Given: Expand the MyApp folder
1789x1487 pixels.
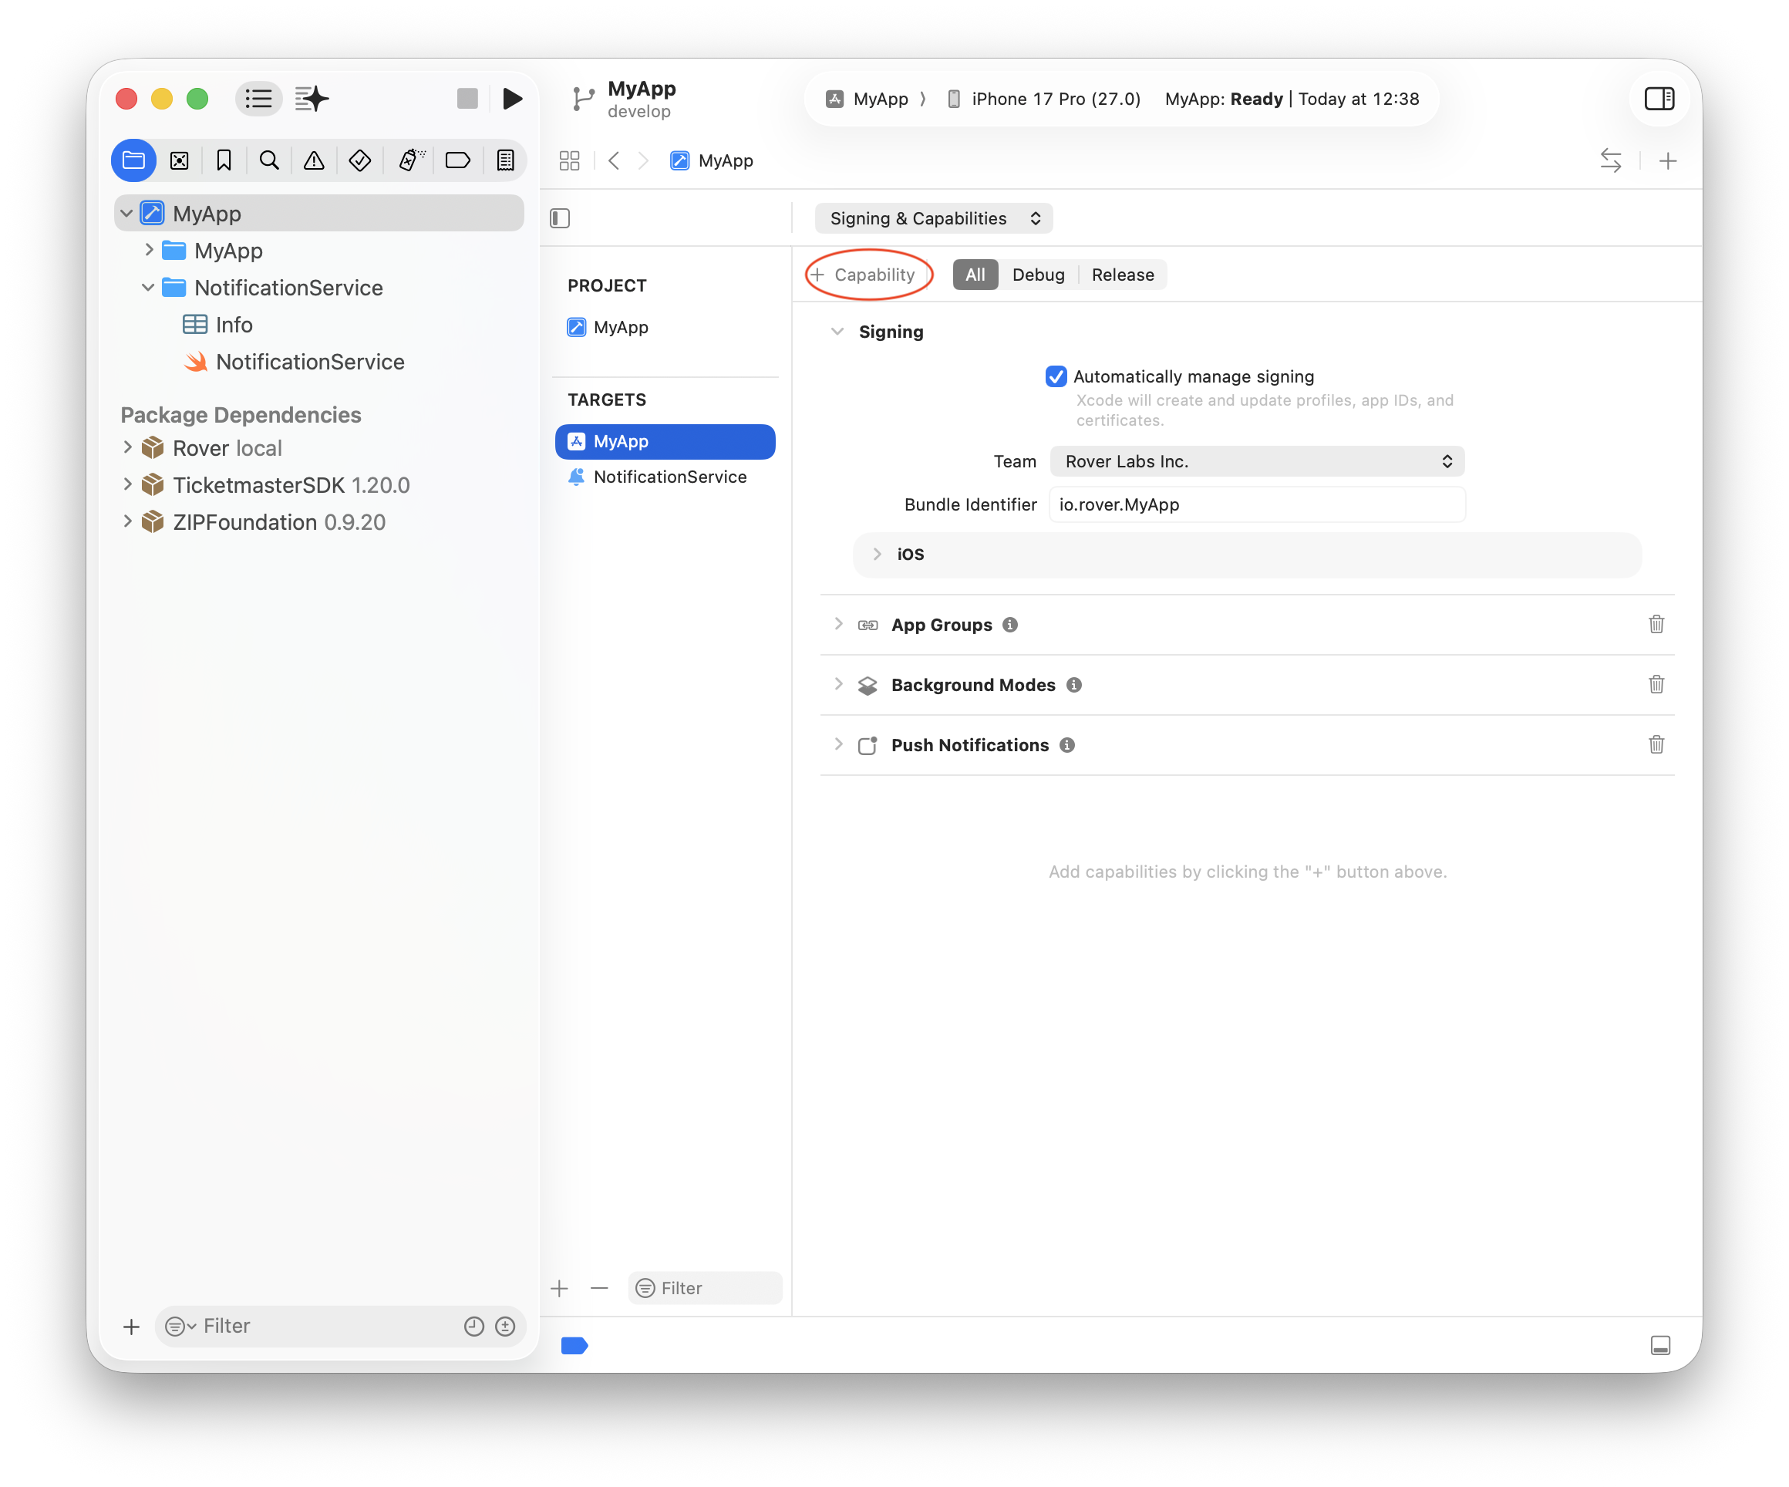Looking at the screenshot, I should coord(149,250).
